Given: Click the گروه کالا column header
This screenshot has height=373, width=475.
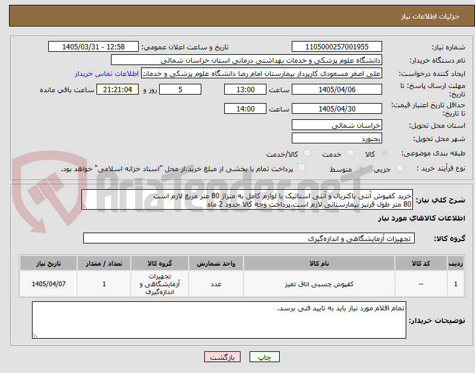Looking at the screenshot, I should 160,263.
